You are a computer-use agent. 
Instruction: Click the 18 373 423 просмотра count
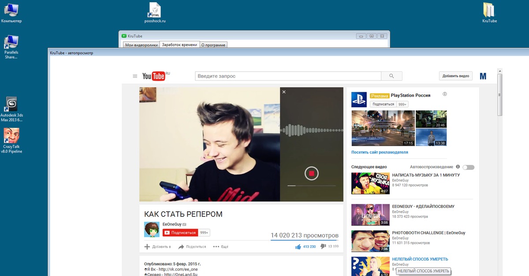click(x=410, y=216)
